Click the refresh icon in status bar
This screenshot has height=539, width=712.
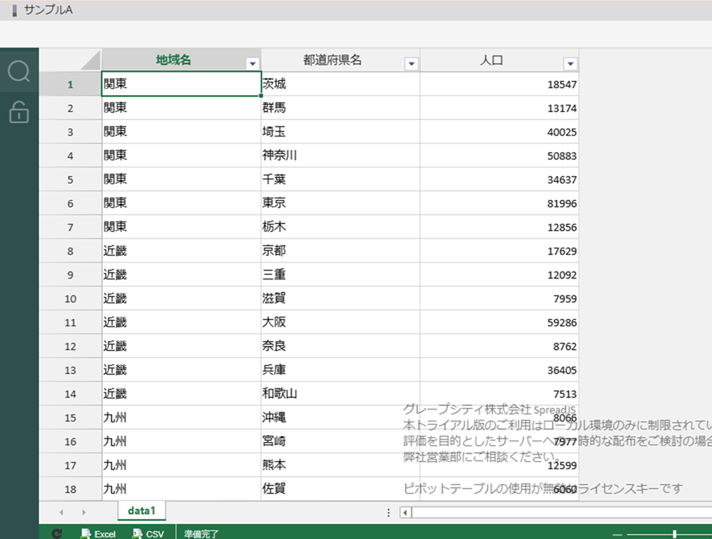[56, 533]
